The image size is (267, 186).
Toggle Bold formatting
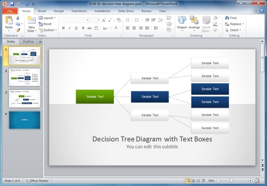pyautogui.click(x=63, y=28)
